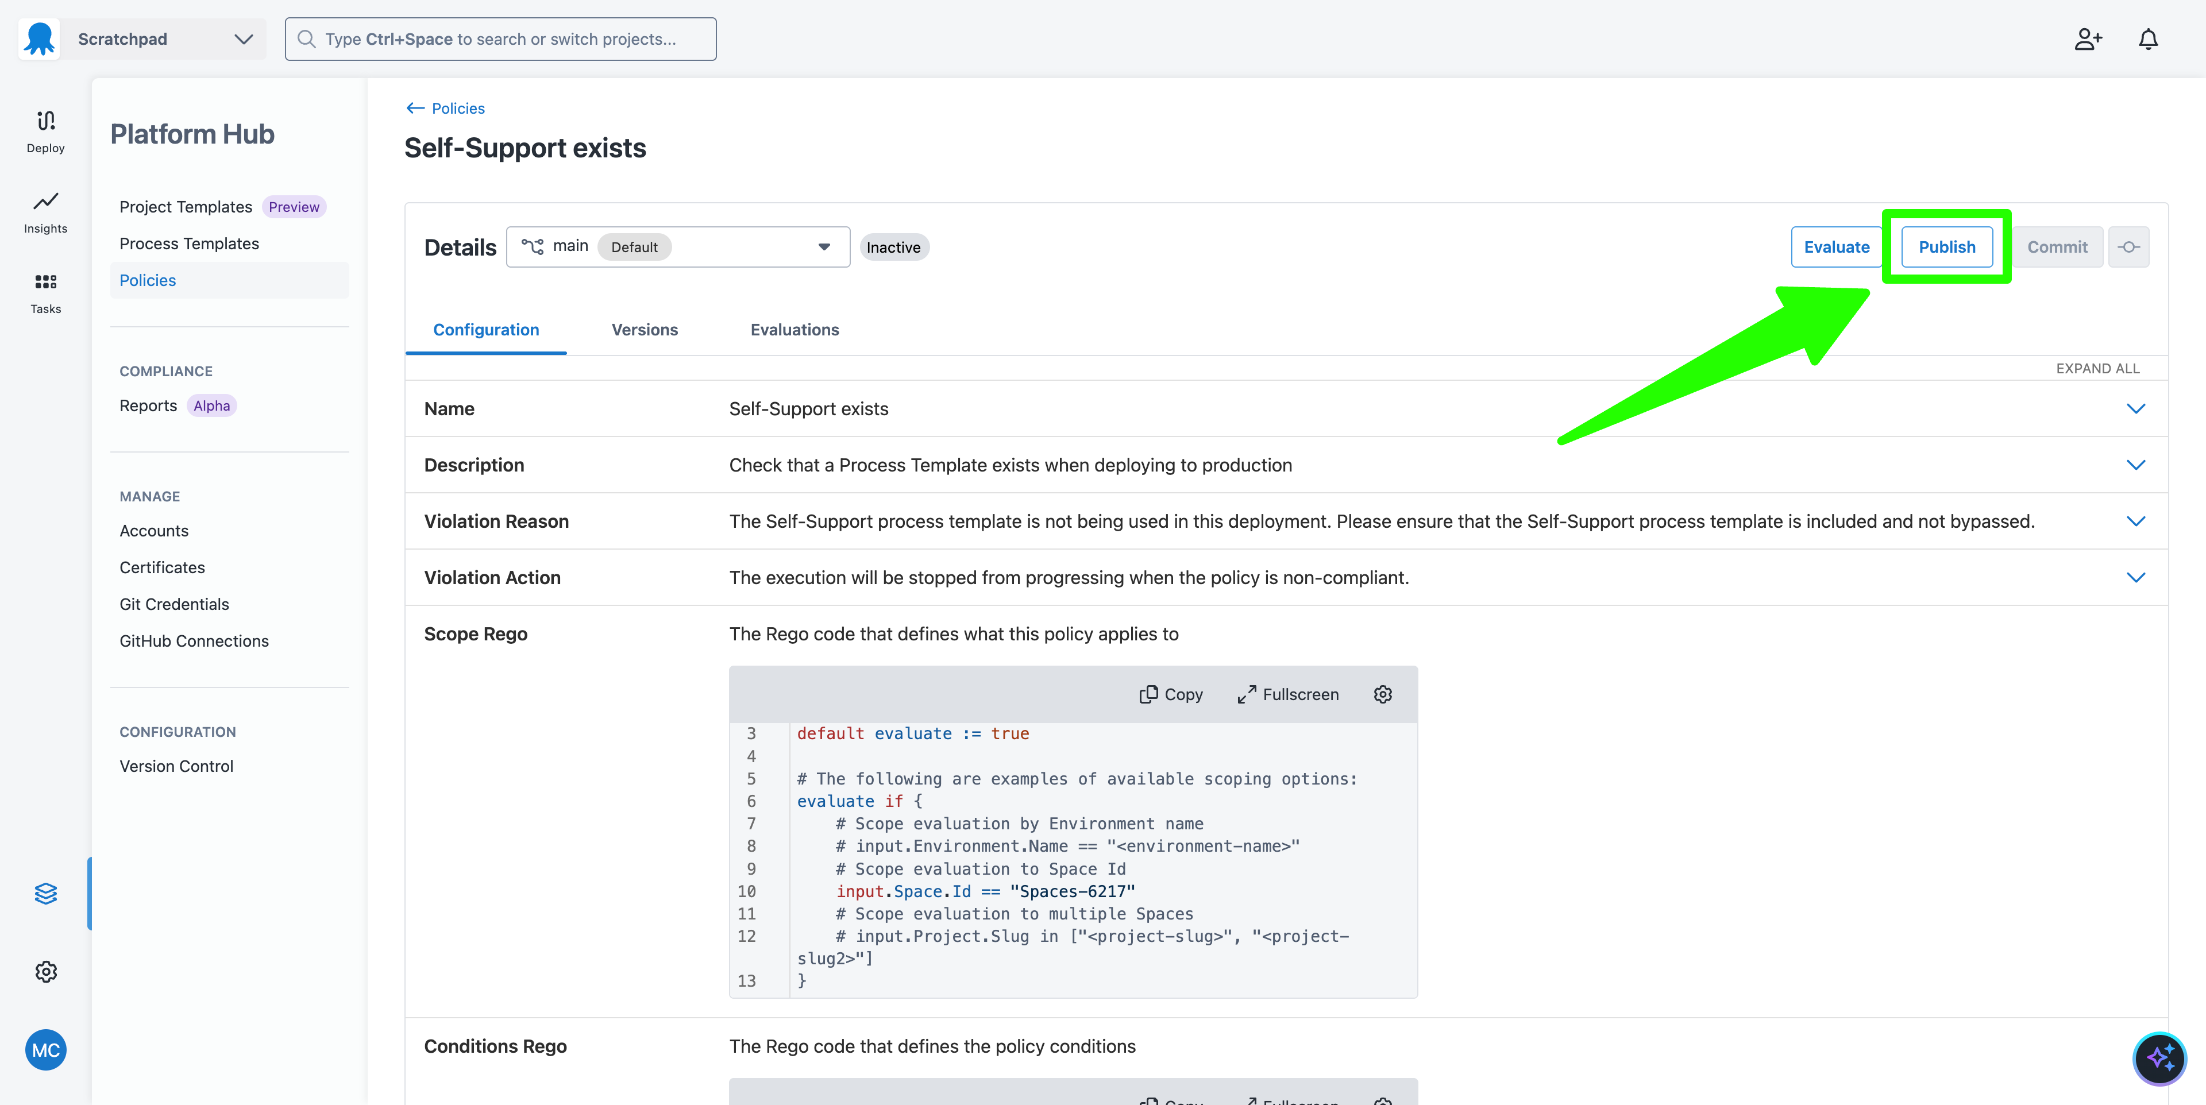Open the MC user avatar menu
The height and width of the screenshot is (1105, 2206).
point(45,1049)
